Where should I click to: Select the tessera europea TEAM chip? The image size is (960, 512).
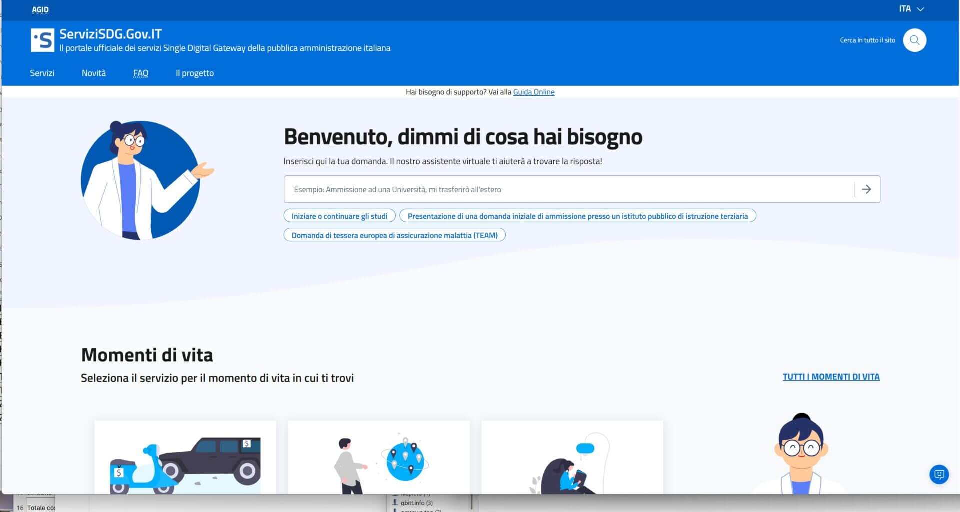click(x=394, y=235)
